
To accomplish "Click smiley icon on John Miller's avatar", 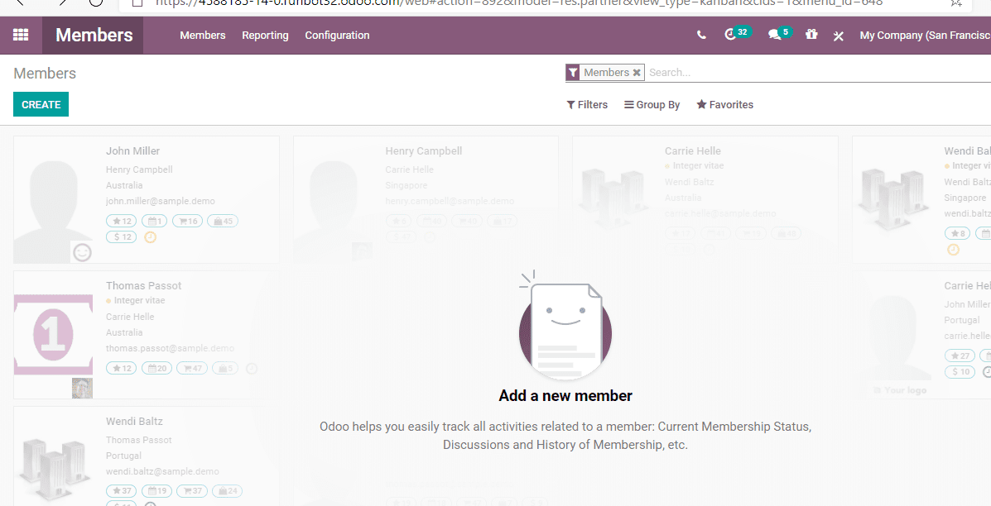I will click(x=82, y=252).
